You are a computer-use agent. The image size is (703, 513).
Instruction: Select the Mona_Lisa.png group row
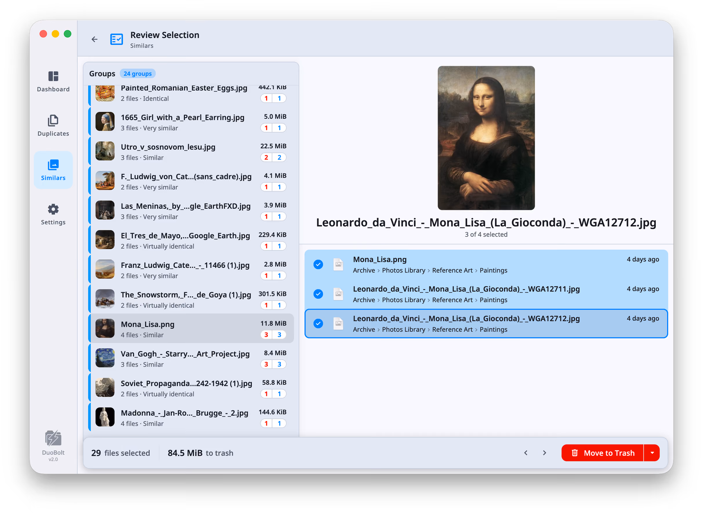coord(191,329)
